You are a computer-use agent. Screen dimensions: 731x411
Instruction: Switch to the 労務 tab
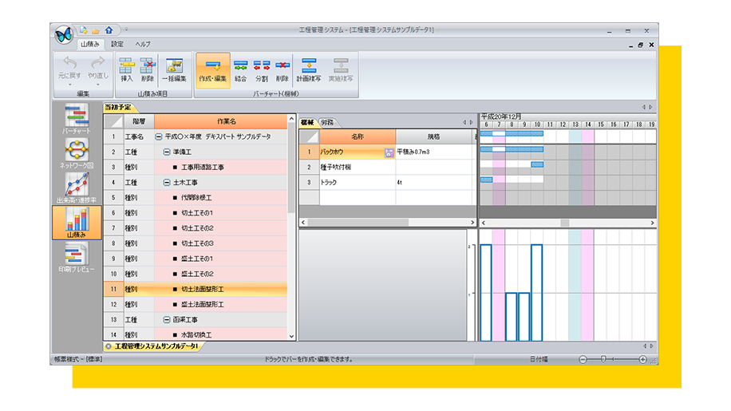(328, 123)
